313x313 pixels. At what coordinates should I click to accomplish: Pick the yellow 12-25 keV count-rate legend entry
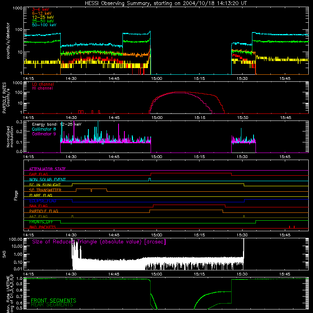tap(43, 17)
